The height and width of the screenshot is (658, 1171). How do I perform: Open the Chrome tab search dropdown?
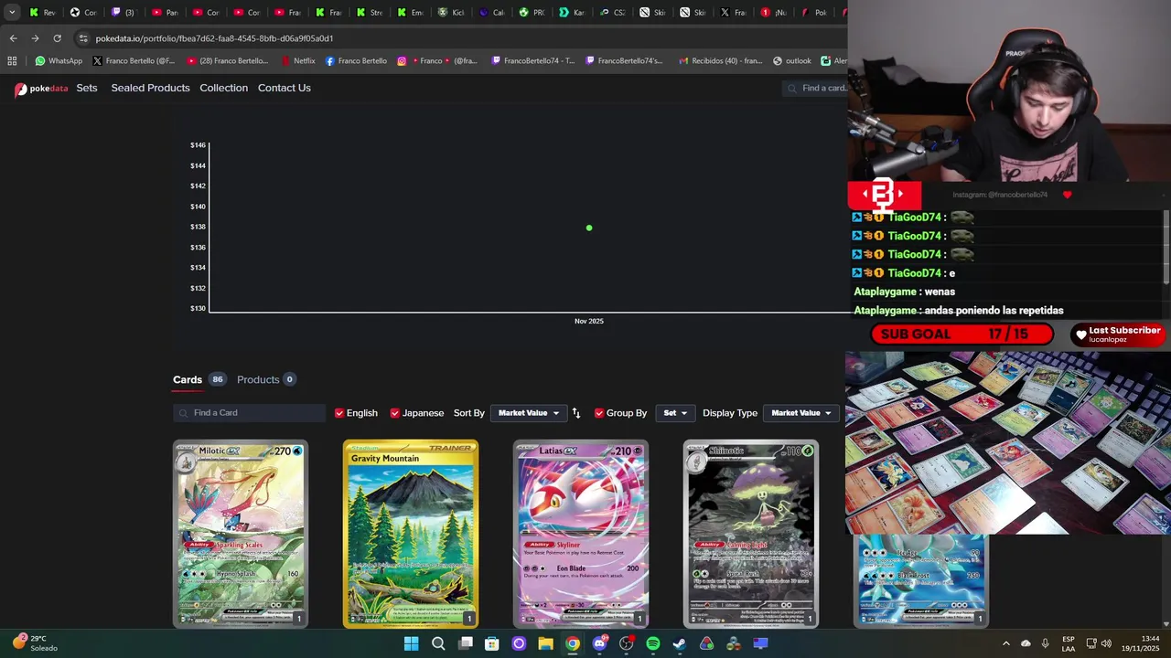[x=12, y=12]
